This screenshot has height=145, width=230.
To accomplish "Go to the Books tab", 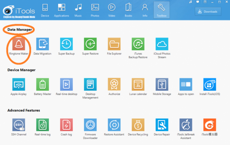I will coord(128,10).
